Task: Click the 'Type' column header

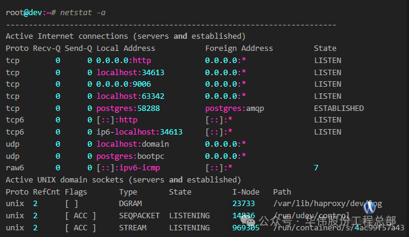Action: [128, 192]
